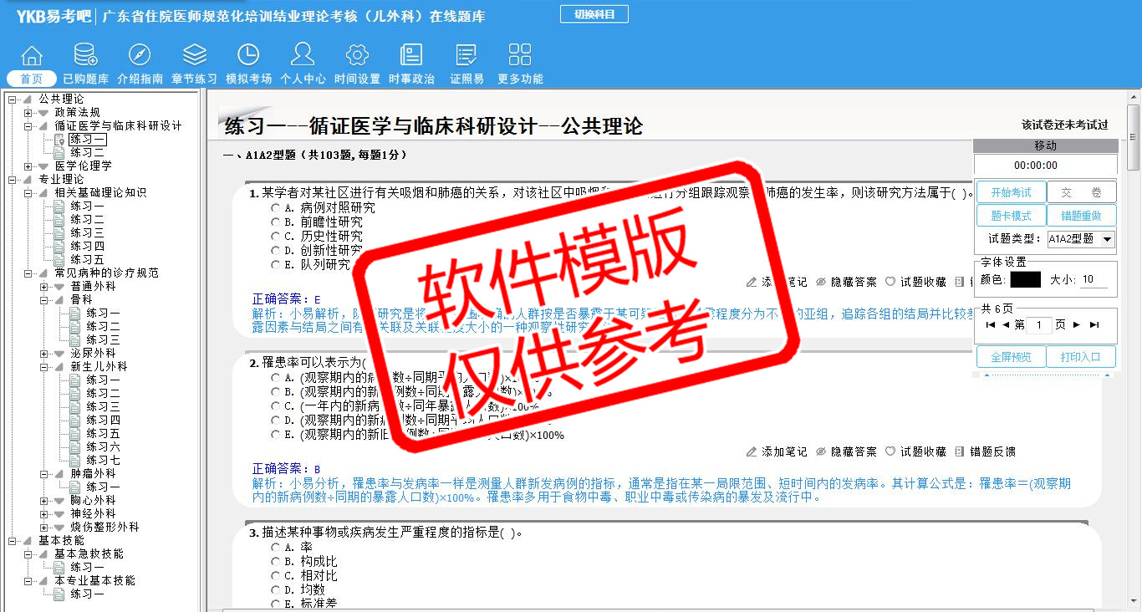This screenshot has width=1142, height=612.
Task: Choose option E 队列研究 radio button
Action: 276,265
